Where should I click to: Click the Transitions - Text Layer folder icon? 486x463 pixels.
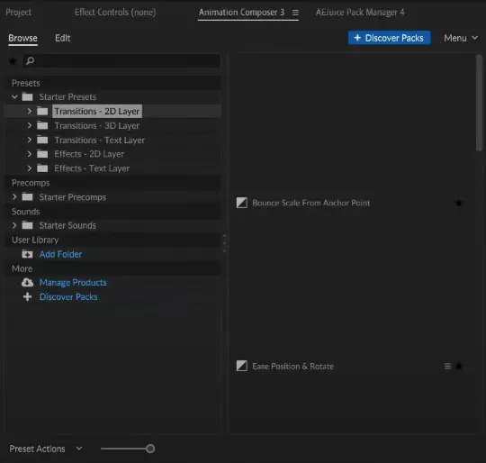click(42, 140)
